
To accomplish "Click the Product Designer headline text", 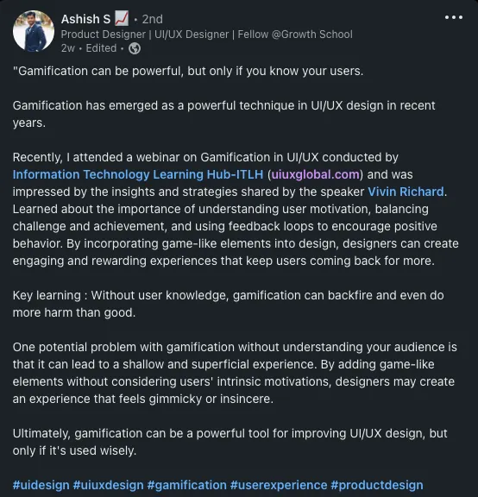I will click(207, 35).
